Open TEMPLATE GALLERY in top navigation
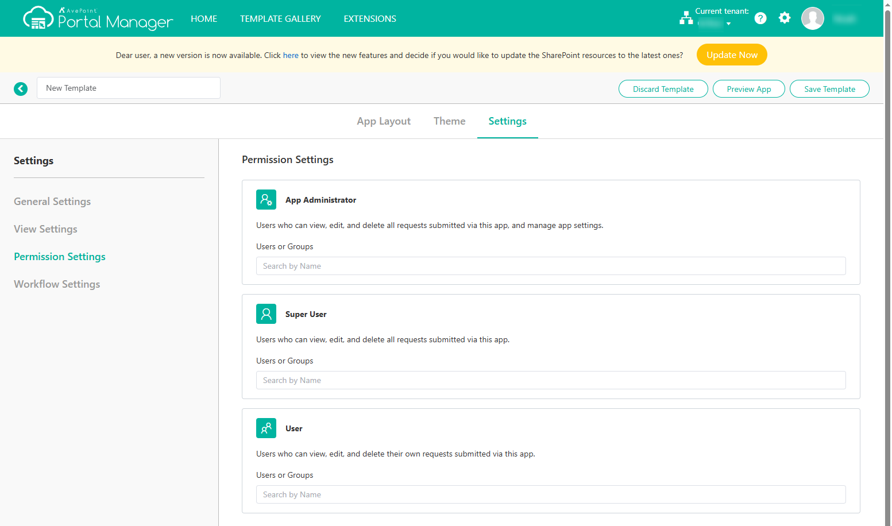Viewport: 892px width, 526px height. (280, 19)
